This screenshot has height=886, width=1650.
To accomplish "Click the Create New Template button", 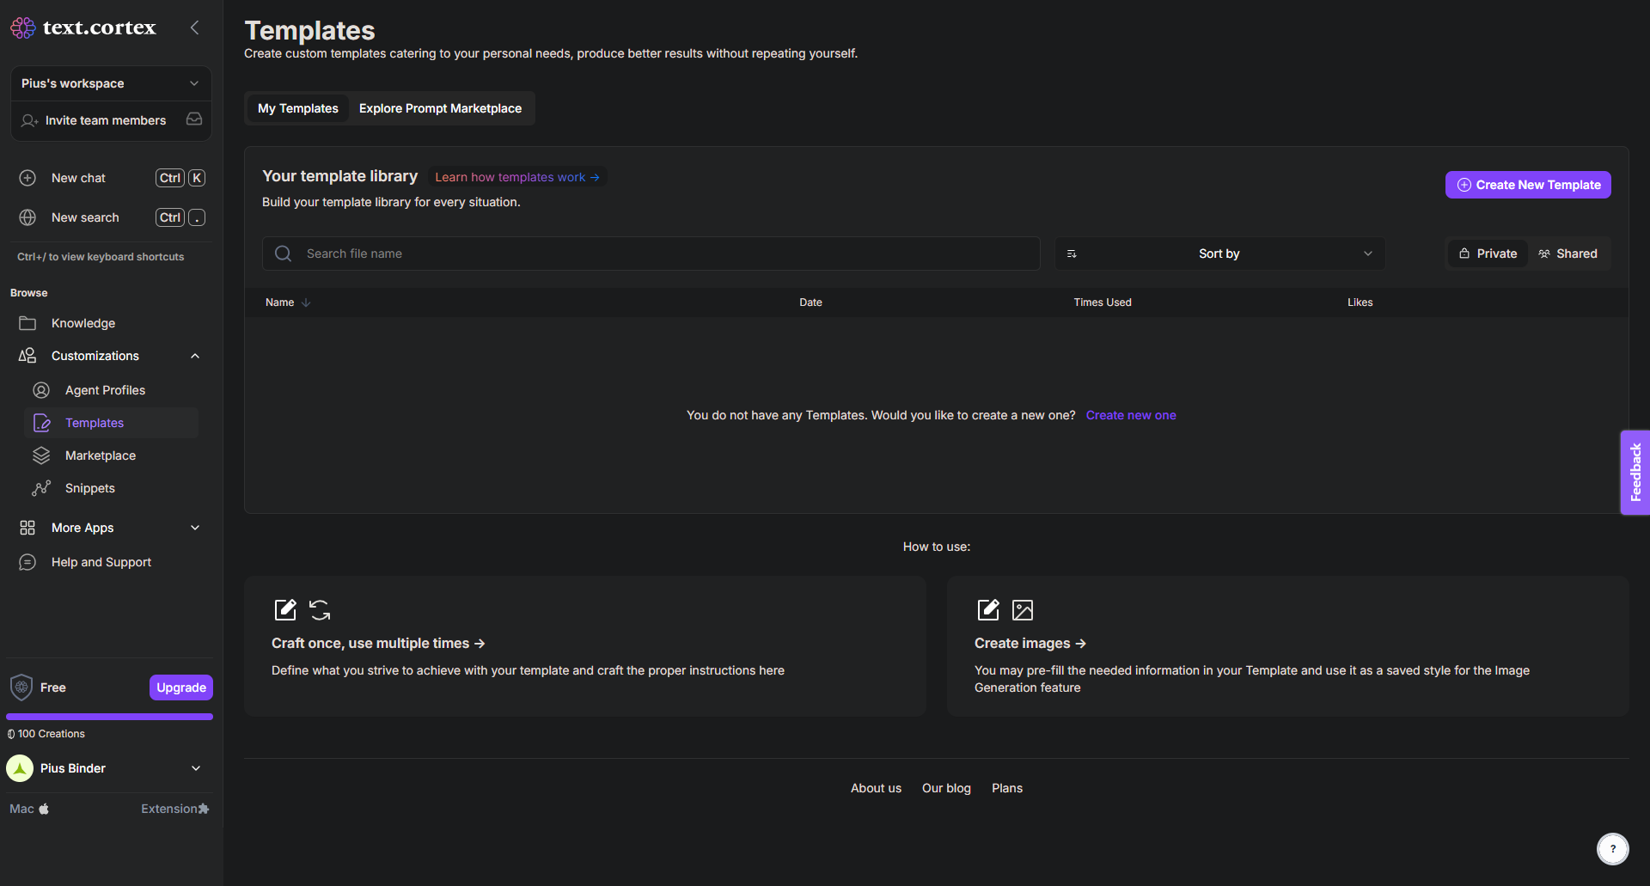I will click(x=1527, y=185).
